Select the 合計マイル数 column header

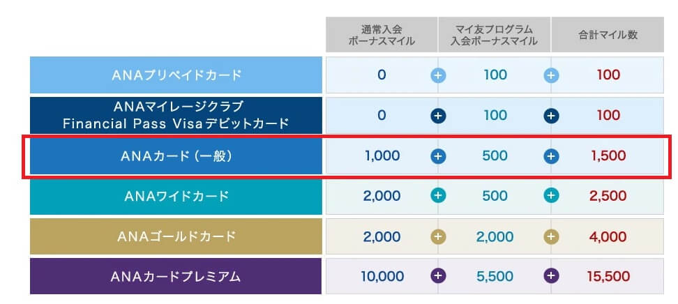click(608, 35)
